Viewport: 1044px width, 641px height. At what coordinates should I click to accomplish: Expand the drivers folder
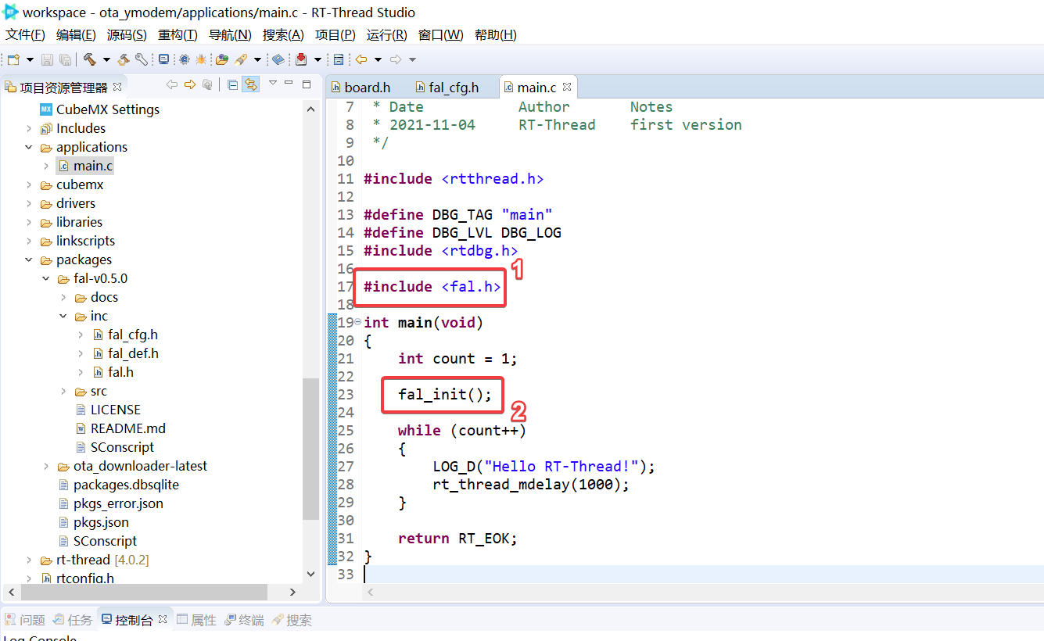(29, 203)
